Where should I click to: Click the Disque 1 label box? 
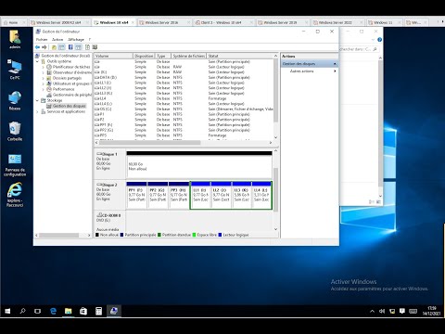[x=109, y=165]
